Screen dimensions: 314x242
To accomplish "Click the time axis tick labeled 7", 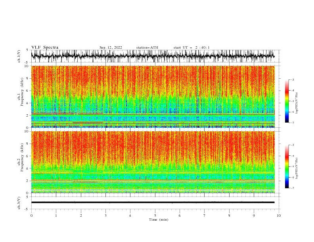I will pos(205,216).
